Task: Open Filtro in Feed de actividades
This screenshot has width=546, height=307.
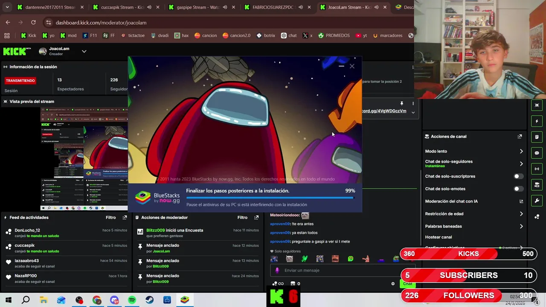Action: coord(110,217)
